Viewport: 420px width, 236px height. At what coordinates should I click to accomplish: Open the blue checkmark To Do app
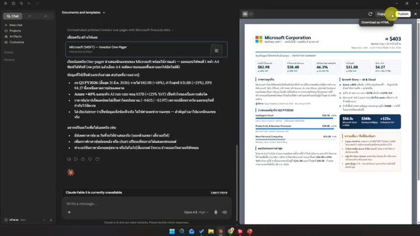[x=201, y=231]
